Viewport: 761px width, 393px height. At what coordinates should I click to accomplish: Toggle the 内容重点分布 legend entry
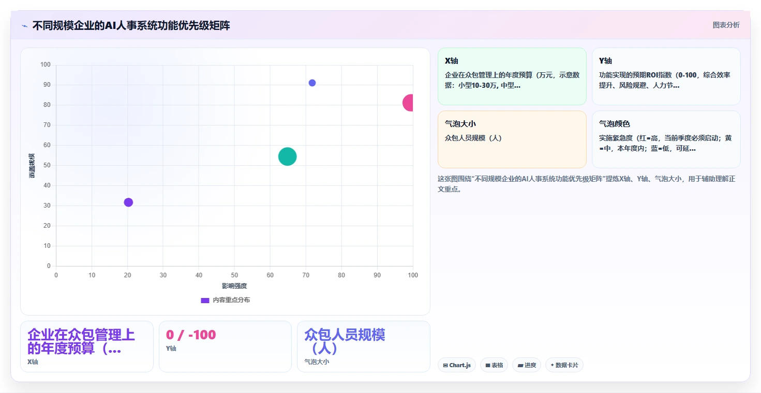click(225, 300)
